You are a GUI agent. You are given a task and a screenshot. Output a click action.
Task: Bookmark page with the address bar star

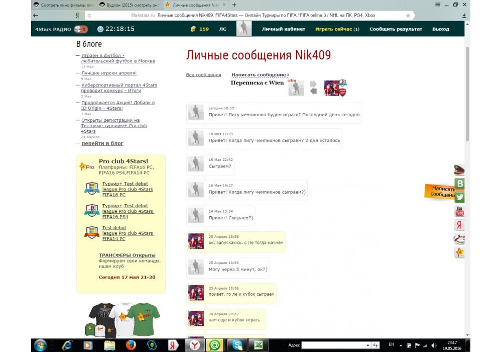(408, 16)
